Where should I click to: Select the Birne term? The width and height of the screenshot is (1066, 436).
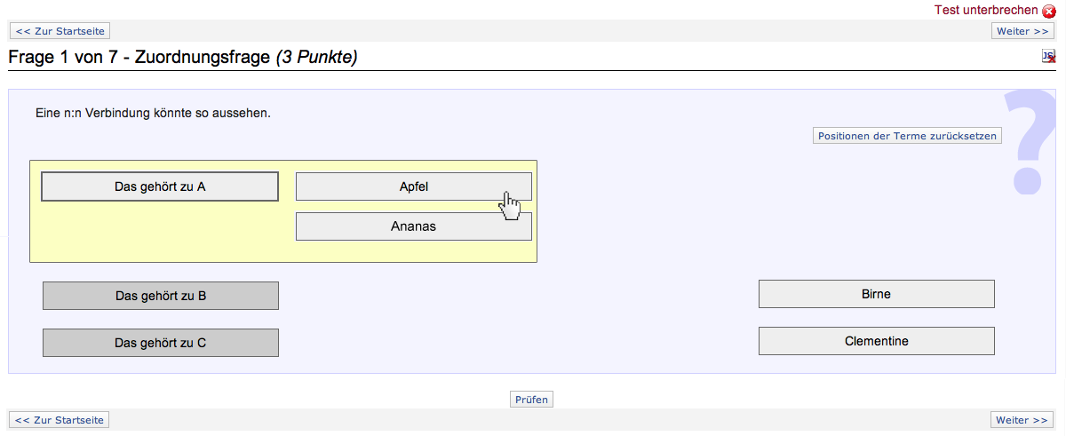click(876, 294)
